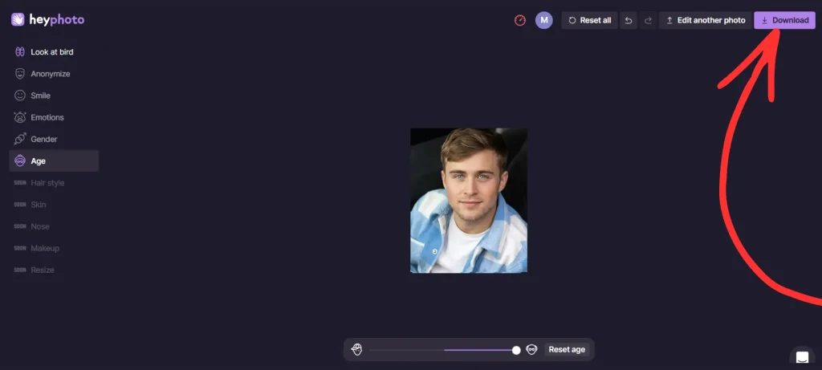Click the heyphoto logo
This screenshot has height=370, width=822.
(x=47, y=20)
